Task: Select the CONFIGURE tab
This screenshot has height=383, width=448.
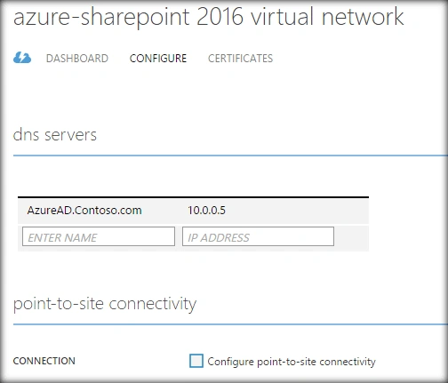Action: 158,59
